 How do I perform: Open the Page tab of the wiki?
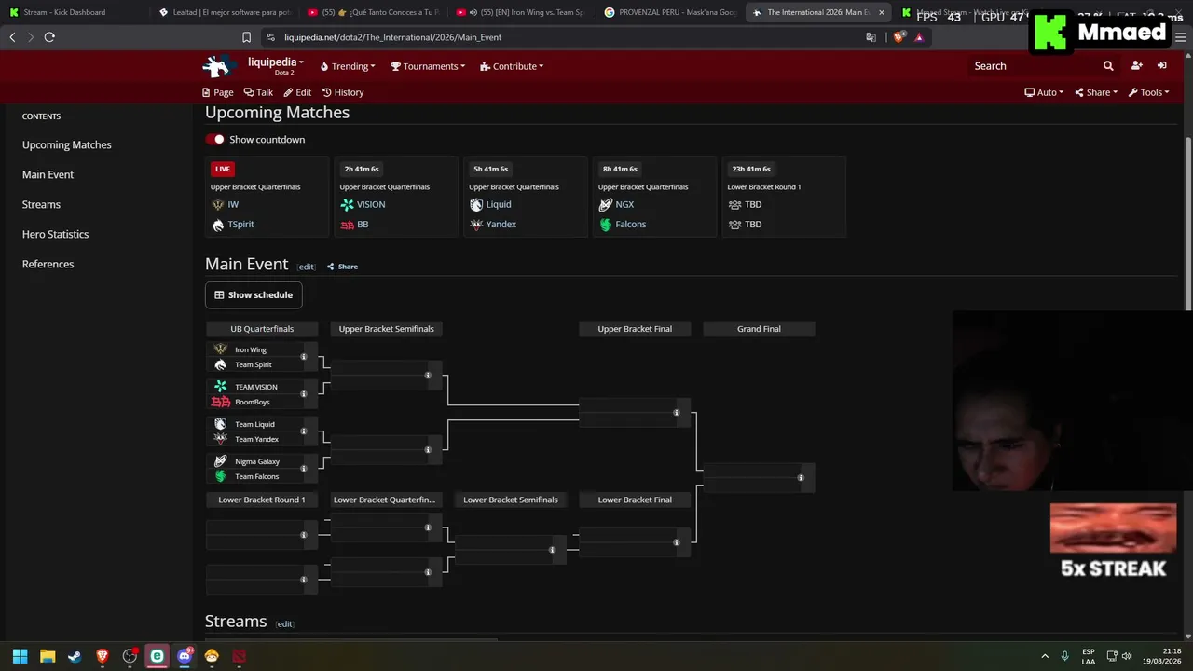(x=217, y=92)
